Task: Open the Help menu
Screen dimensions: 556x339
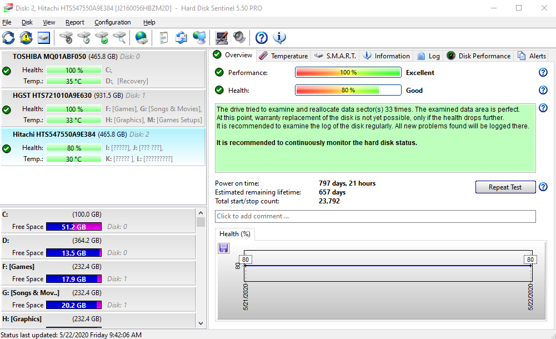Action: (x=149, y=22)
